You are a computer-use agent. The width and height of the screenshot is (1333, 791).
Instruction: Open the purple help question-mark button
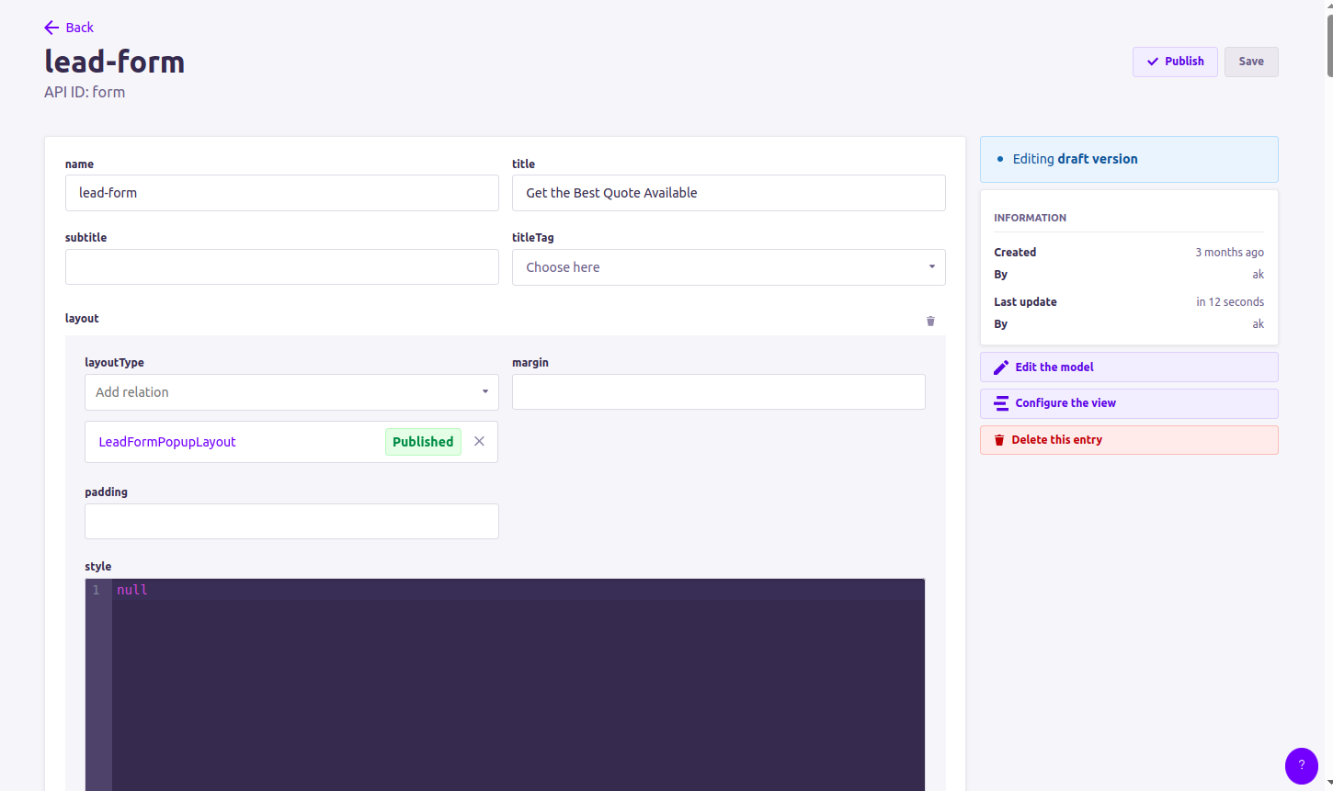coord(1301,765)
